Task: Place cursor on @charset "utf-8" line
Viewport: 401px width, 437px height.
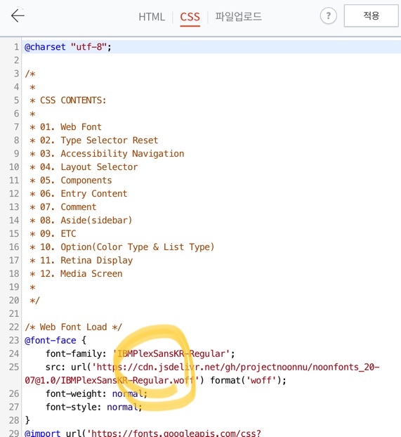Action: [x=68, y=47]
